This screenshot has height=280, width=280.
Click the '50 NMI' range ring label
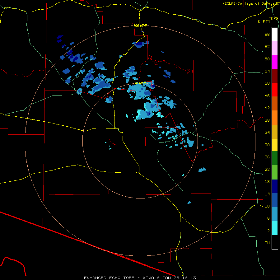(x=140, y=83)
